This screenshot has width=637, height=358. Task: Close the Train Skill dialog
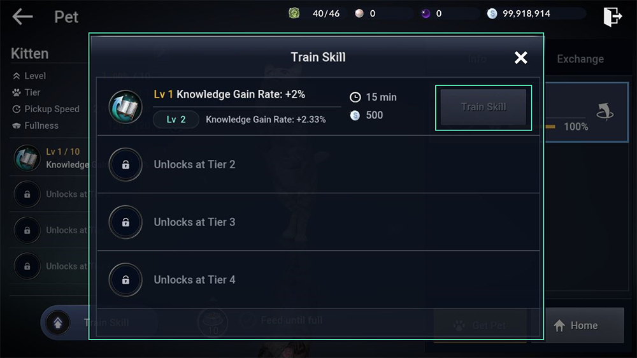point(521,58)
